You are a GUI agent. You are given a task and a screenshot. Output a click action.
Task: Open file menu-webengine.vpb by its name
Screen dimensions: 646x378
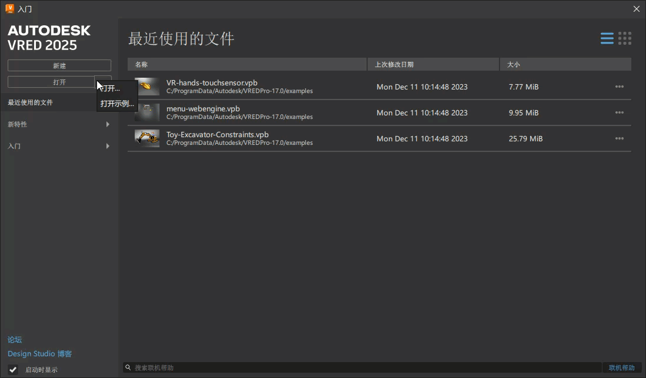[203, 109]
